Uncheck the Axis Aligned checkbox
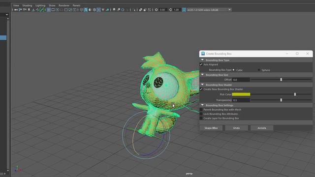This screenshot has width=315, height=177. (201, 64)
